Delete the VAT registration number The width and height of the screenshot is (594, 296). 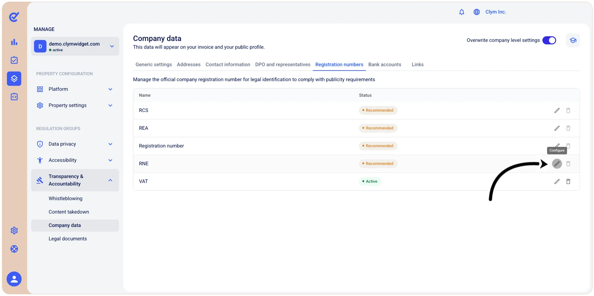tap(568, 181)
